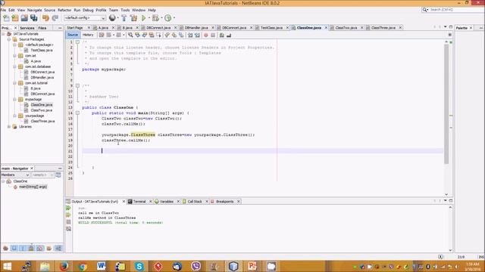Click the History view button
This screenshot has width=485, height=272.
88,35
